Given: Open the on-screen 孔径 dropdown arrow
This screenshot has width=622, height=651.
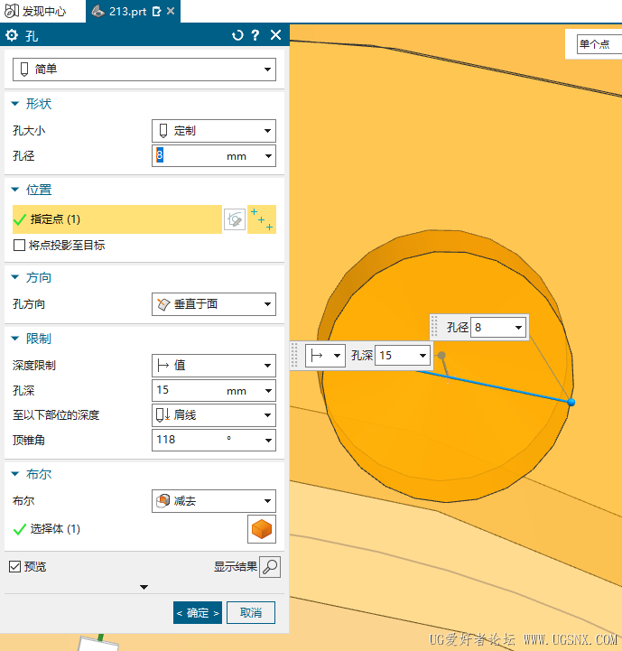Looking at the screenshot, I should coord(518,328).
